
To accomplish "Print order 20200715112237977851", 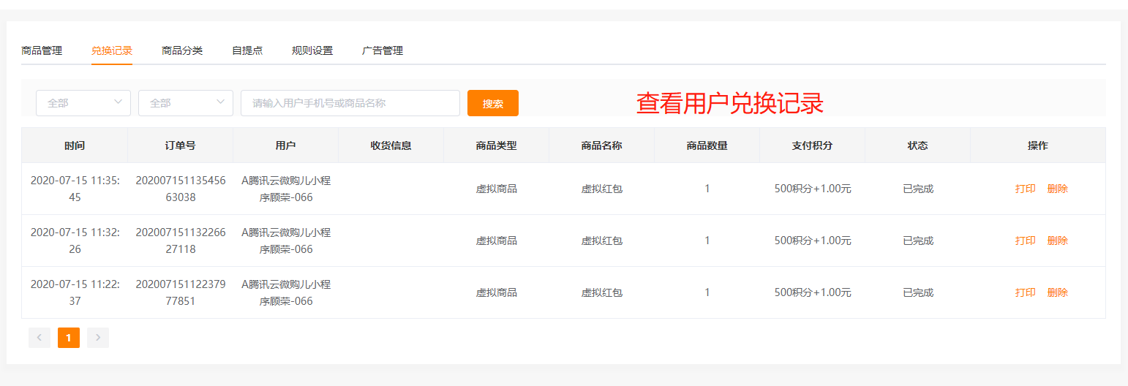I will [1026, 292].
